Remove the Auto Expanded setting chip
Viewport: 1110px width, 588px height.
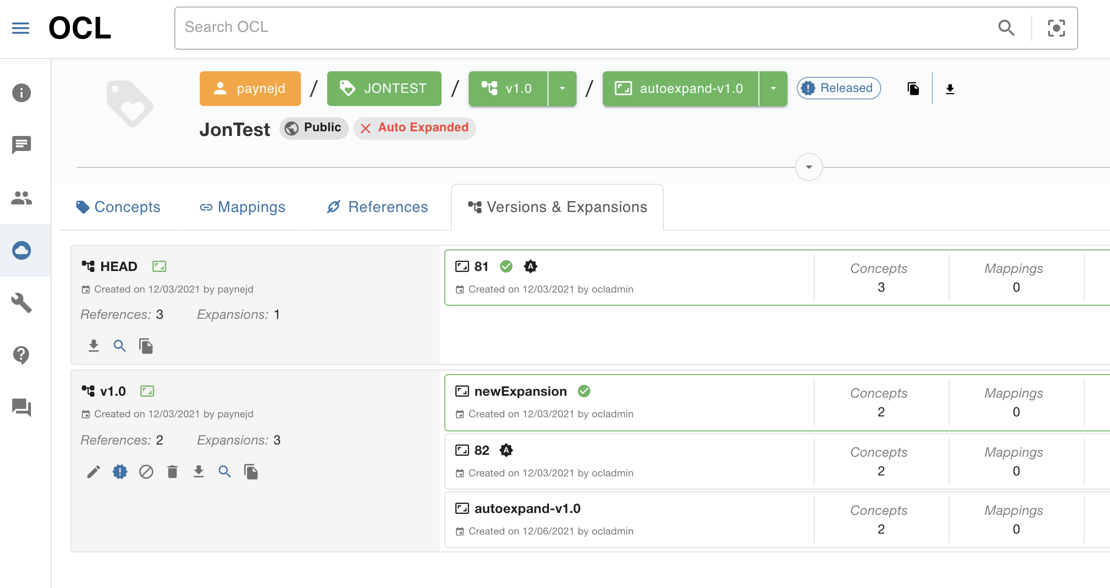coord(366,128)
